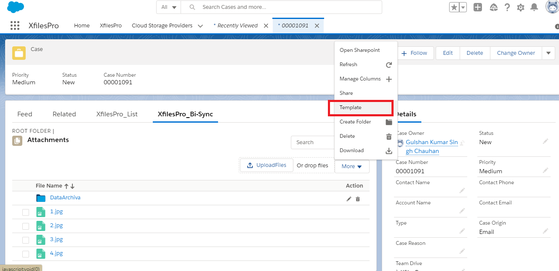Click the Edit case button

click(x=448, y=53)
